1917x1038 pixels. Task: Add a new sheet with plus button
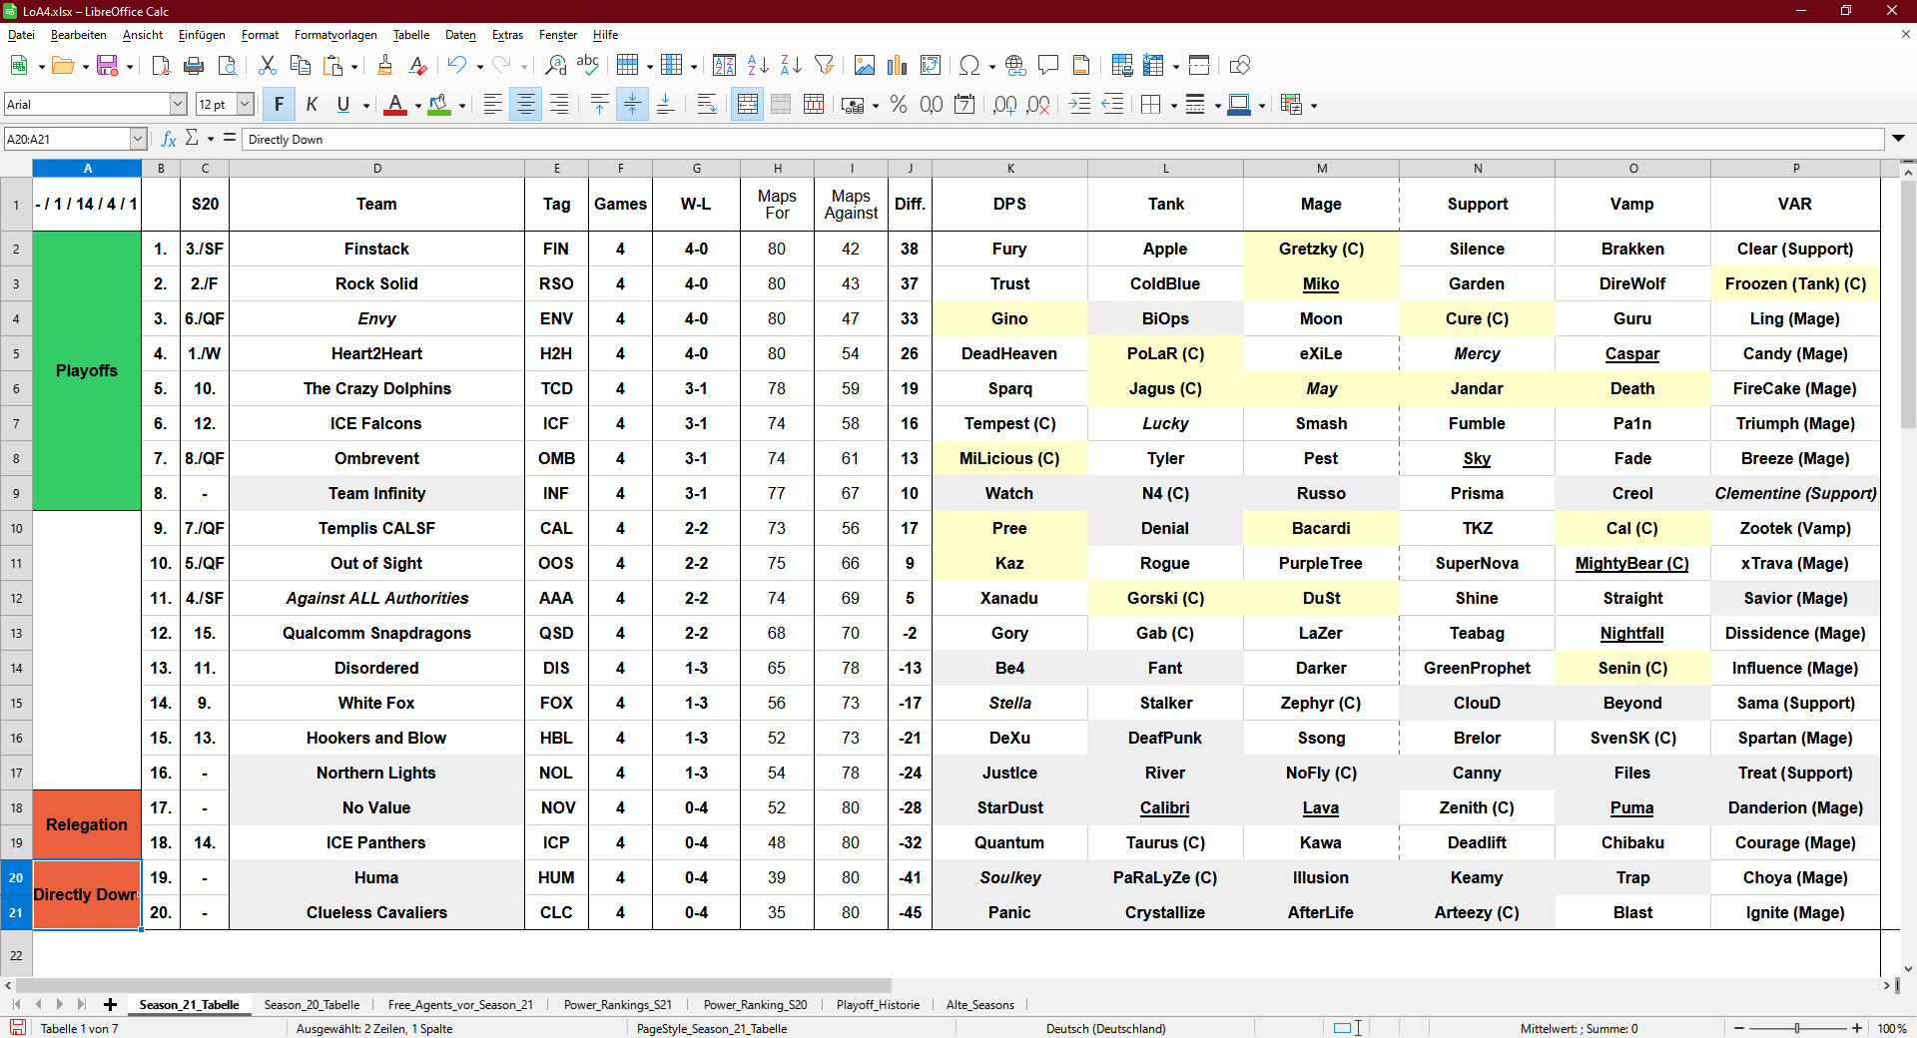(x=110, y=1005)
